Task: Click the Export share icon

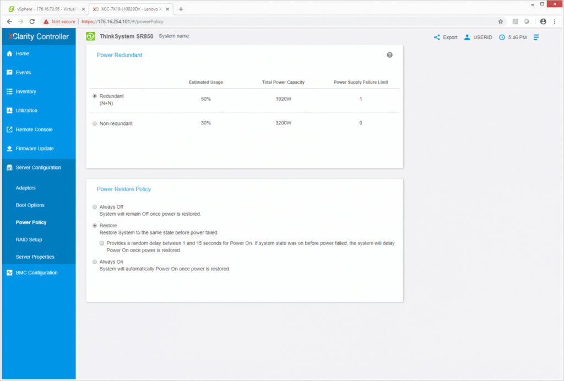Action: [x=437, y=37]
